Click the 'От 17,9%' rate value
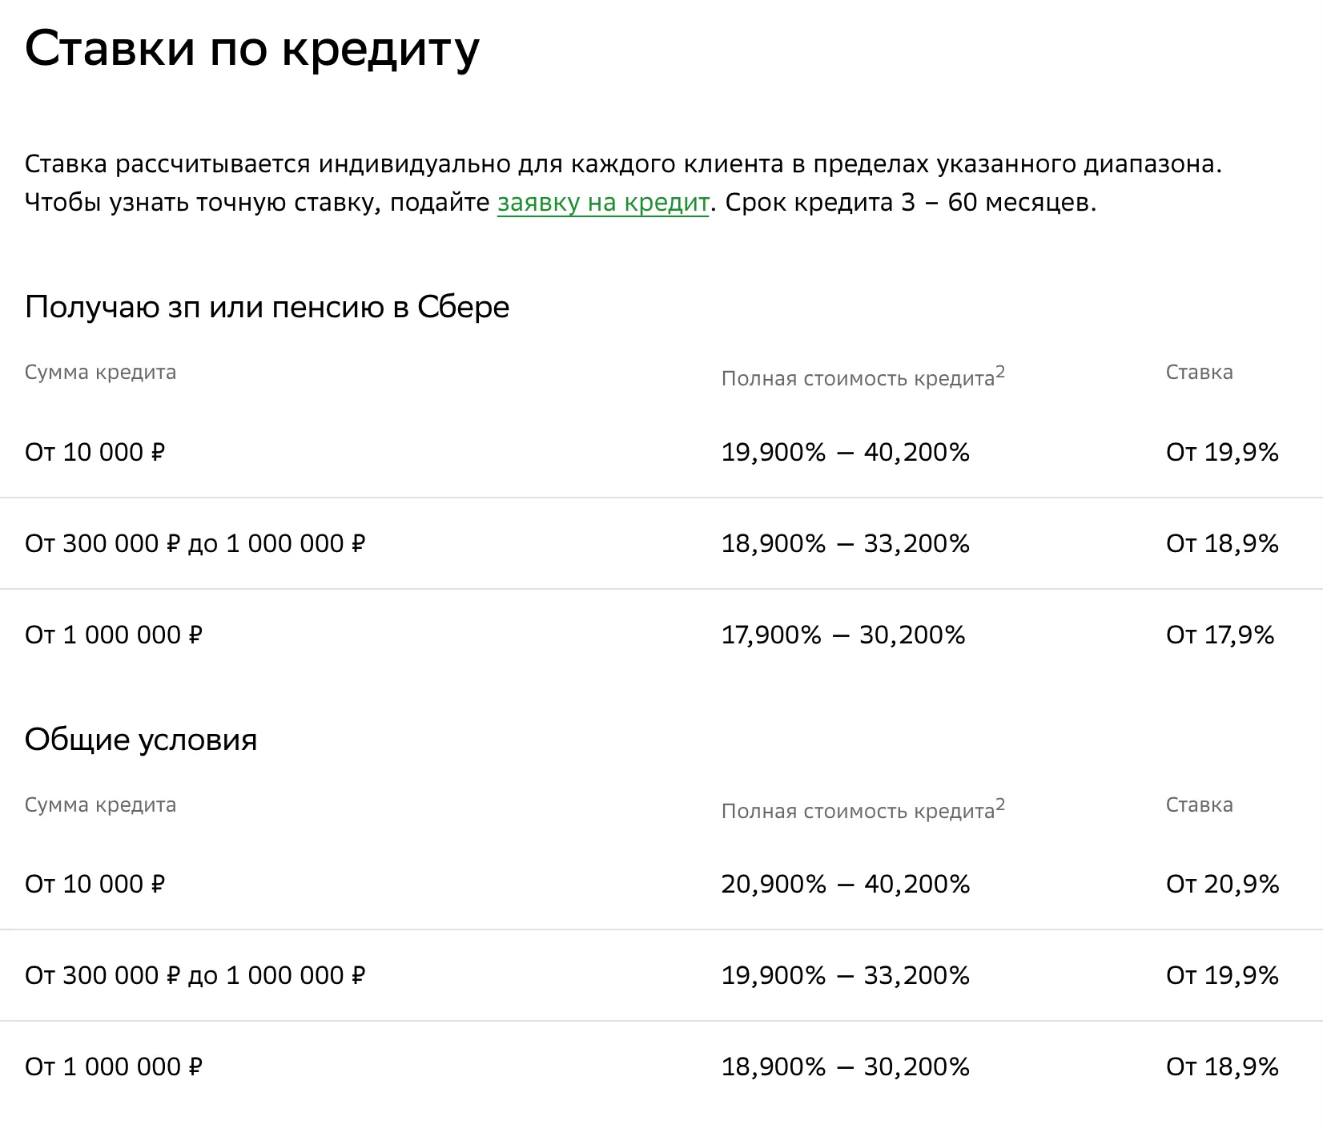 click(1220, 635)
